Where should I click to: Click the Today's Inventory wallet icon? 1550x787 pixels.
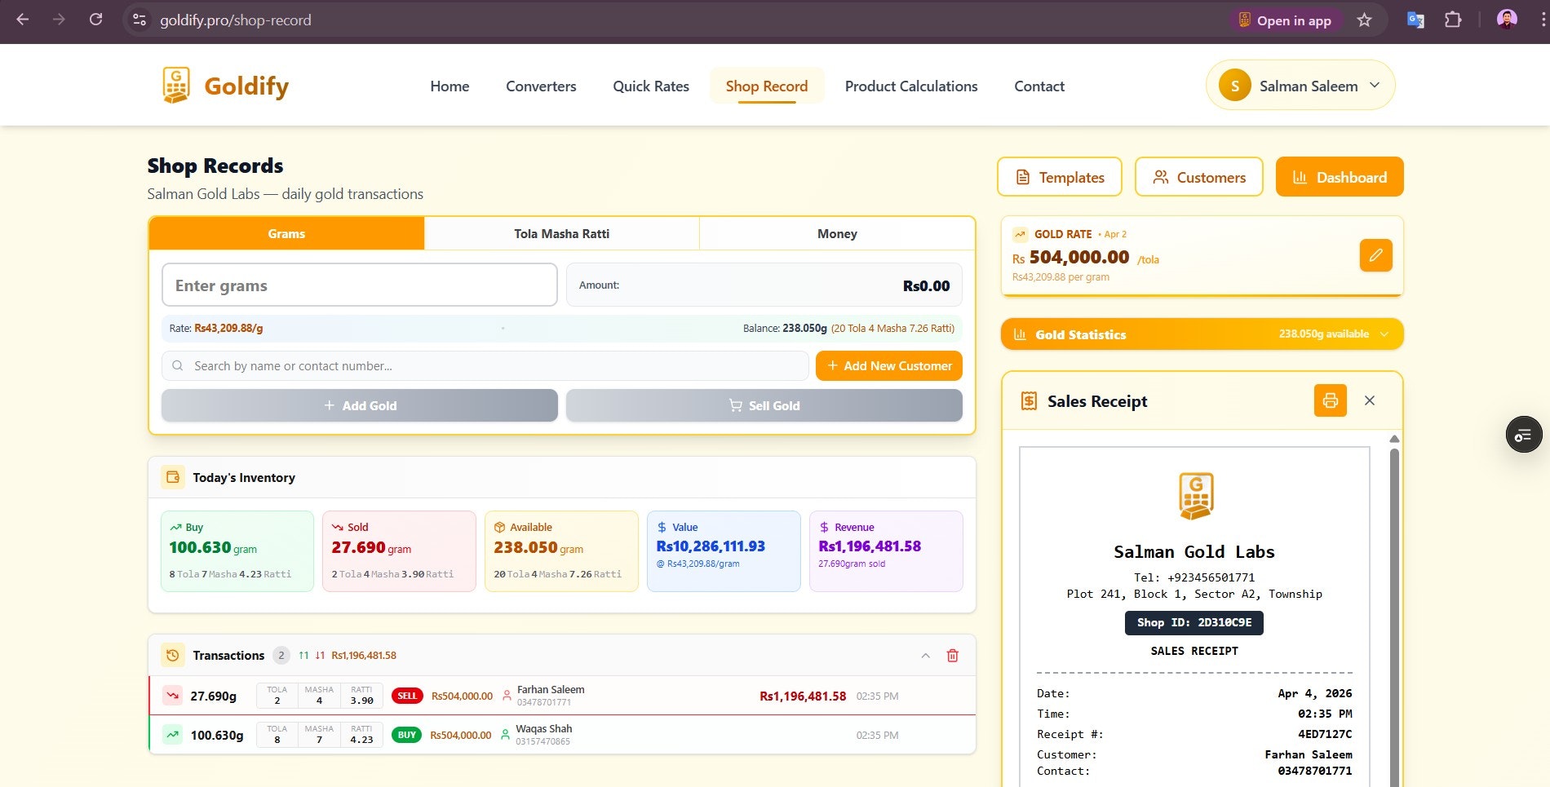click(173, 477)
